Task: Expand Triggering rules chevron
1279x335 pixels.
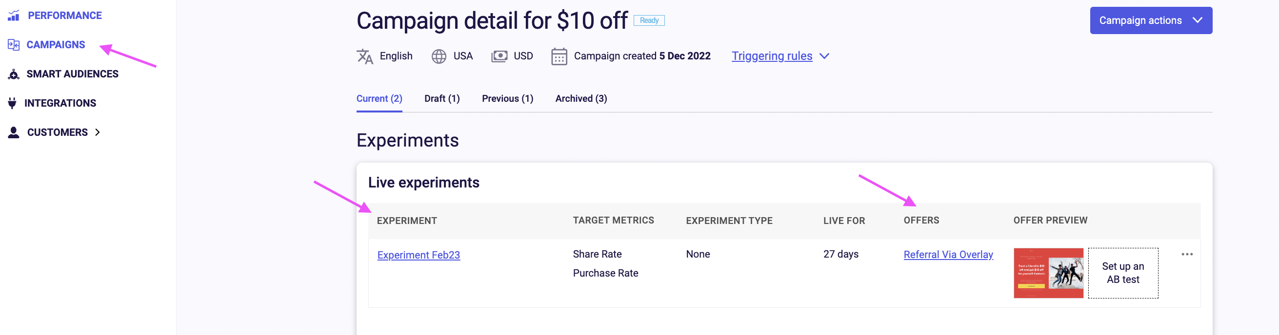Action: coord(824,56)
